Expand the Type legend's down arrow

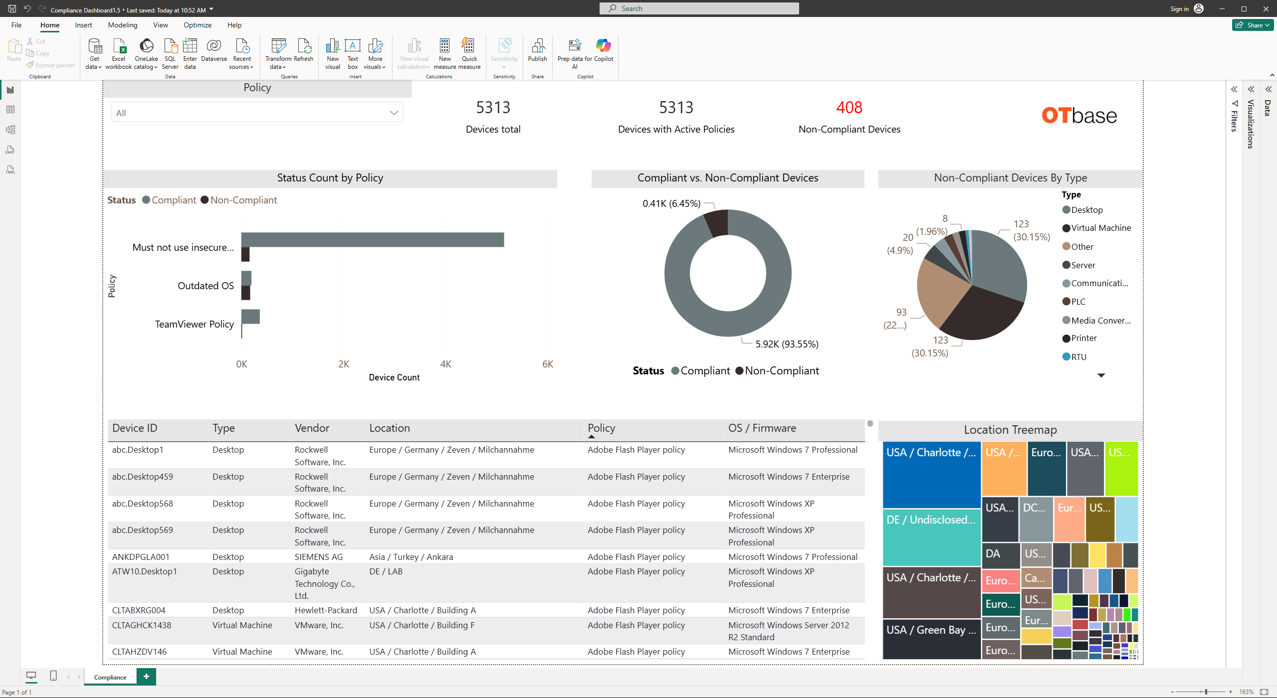(x=1101, y=375)
